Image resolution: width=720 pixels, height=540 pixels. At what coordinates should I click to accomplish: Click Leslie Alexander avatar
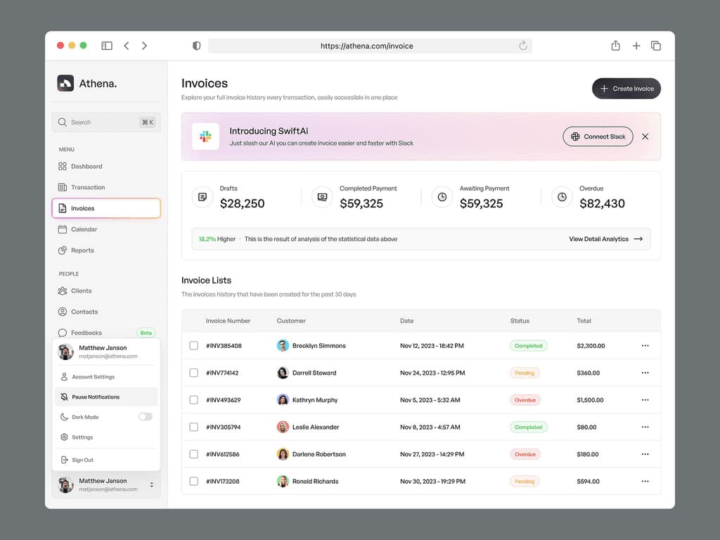click(x=283, y=427)
